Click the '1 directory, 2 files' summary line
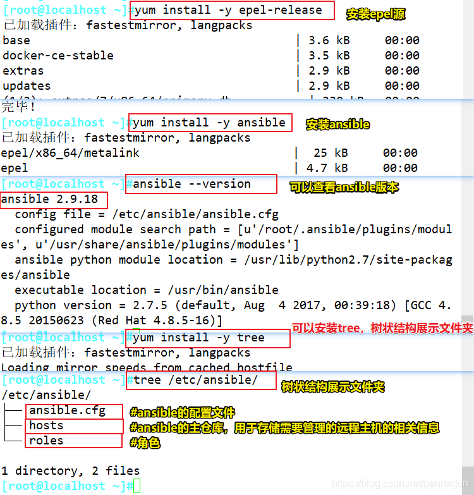474x495 pixels. tap(70, 471)
